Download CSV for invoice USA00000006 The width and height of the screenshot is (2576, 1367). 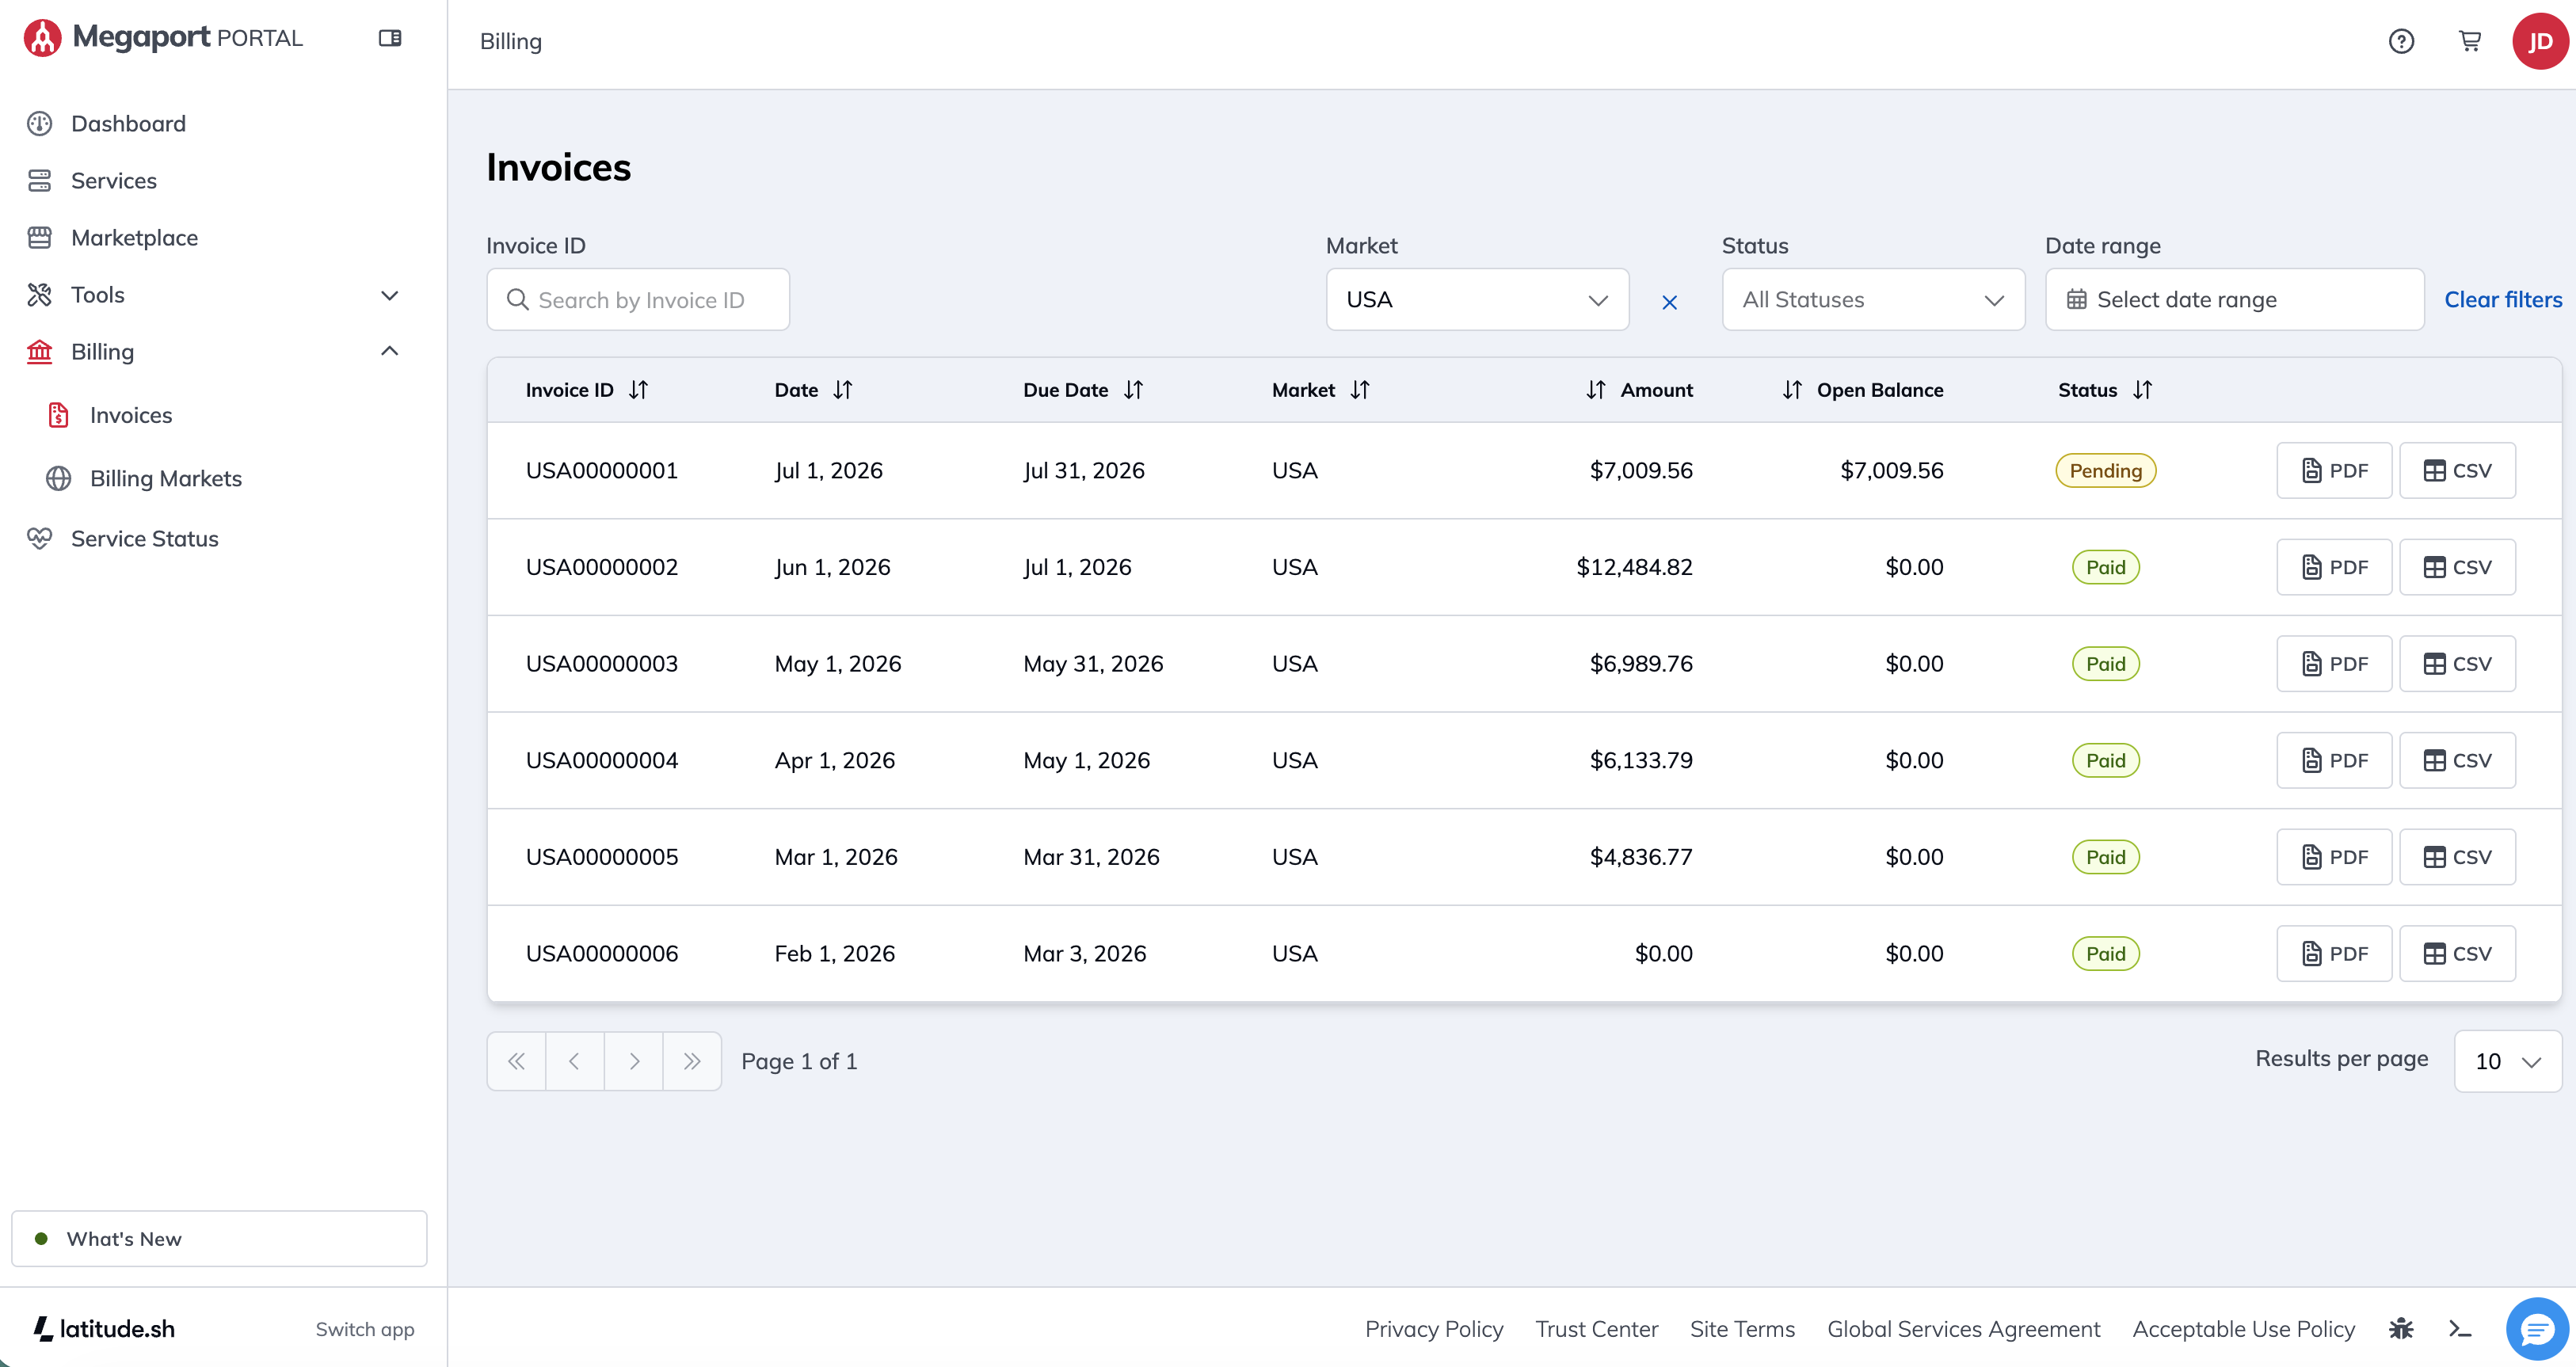click(2457, 954)
